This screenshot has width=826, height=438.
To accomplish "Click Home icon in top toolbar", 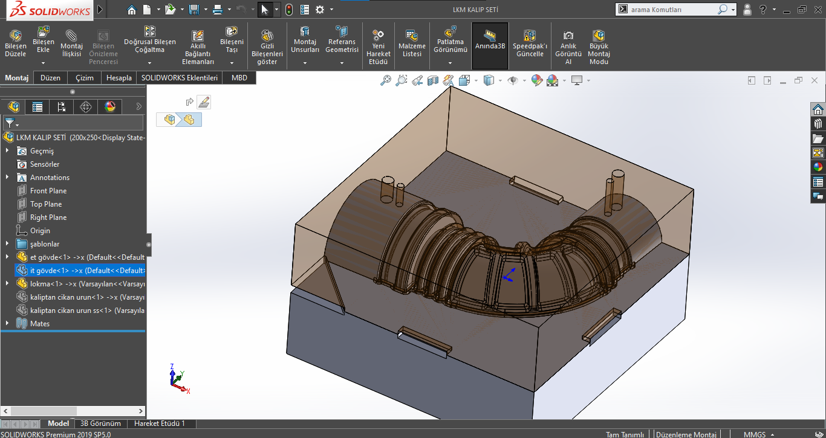I will (x=132, y=10).
